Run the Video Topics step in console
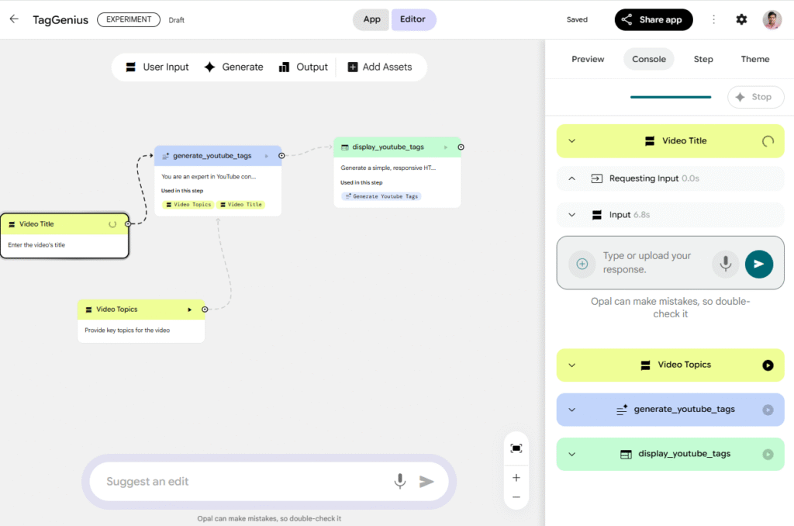 tap(768, 365)
